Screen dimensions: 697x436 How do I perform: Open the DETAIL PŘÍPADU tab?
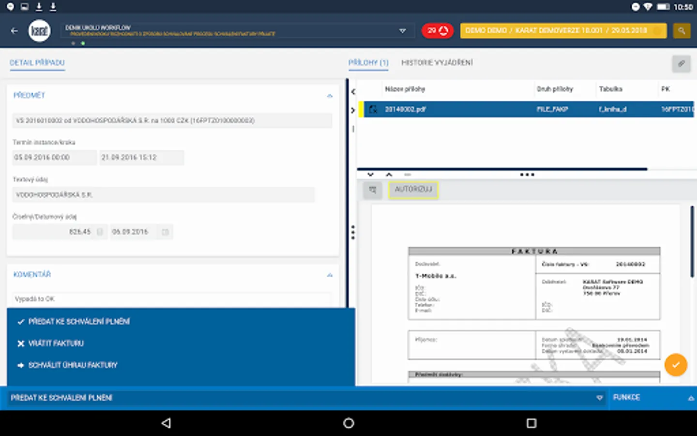pyautogui.click(x=37, y=62)
